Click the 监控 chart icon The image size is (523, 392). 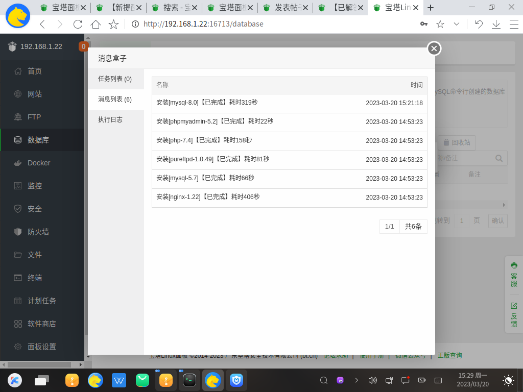18,186
